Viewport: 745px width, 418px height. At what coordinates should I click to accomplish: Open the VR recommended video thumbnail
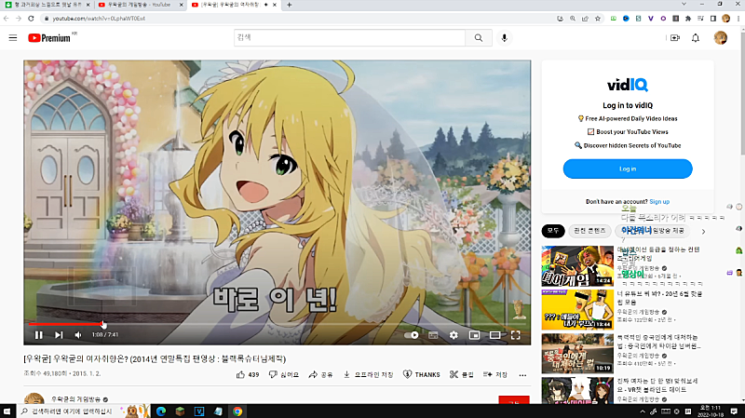[x=577, y=390]
